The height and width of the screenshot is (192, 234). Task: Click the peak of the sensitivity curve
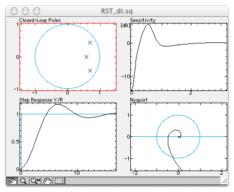tap(148, 25)
